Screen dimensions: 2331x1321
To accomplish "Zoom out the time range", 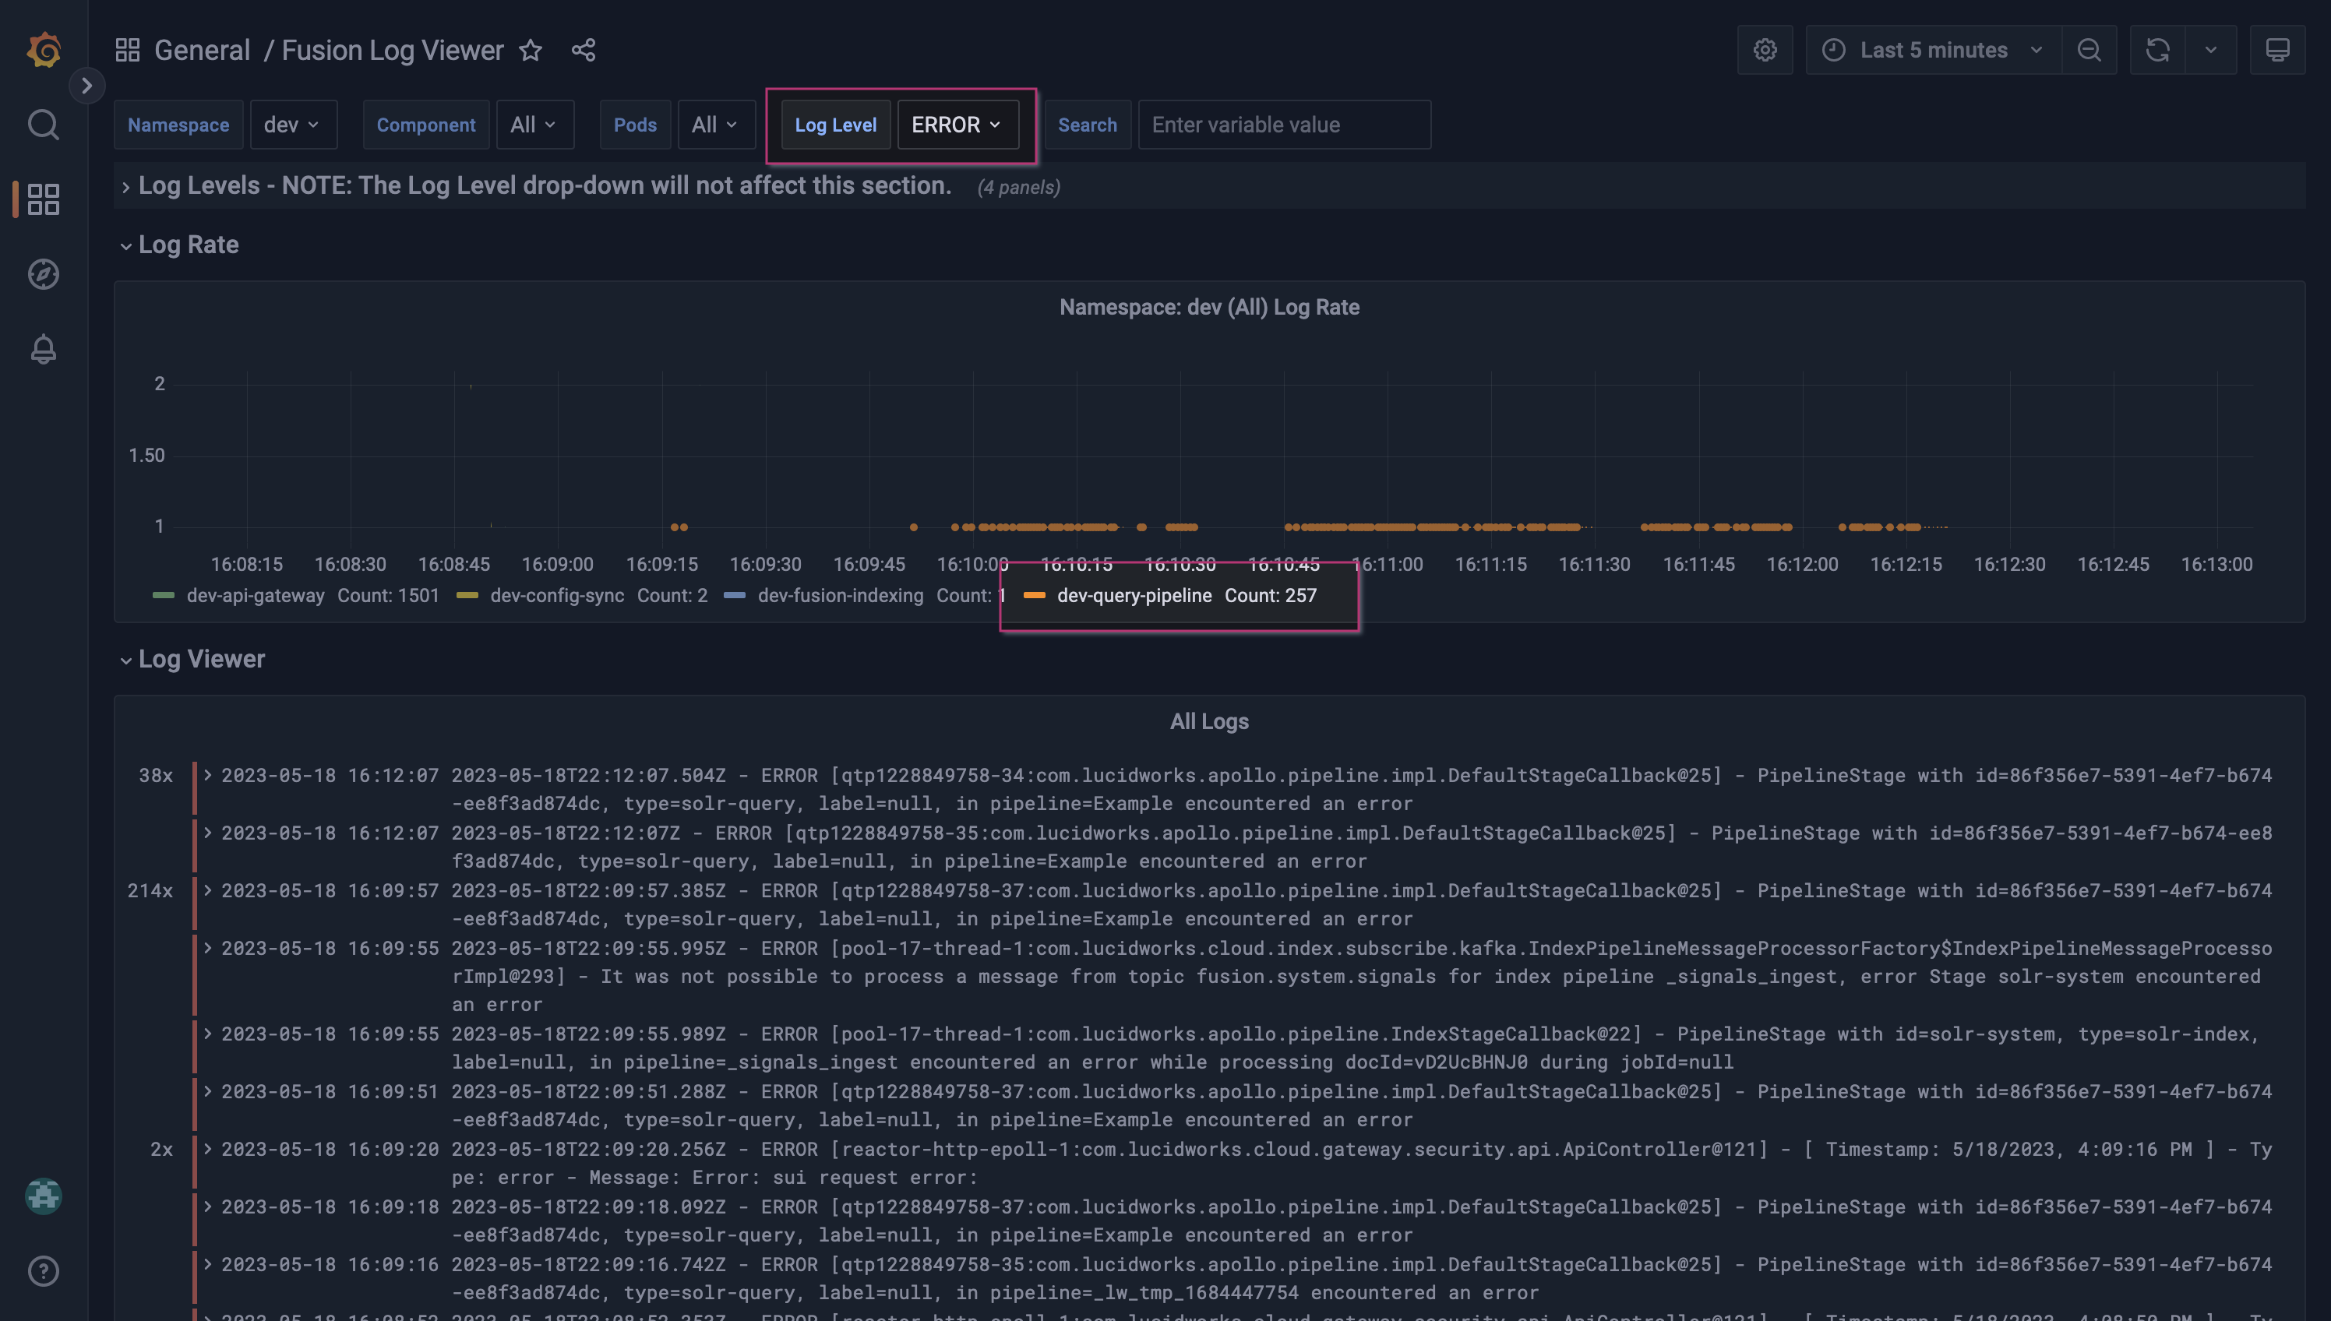I will pos(2089,49).
